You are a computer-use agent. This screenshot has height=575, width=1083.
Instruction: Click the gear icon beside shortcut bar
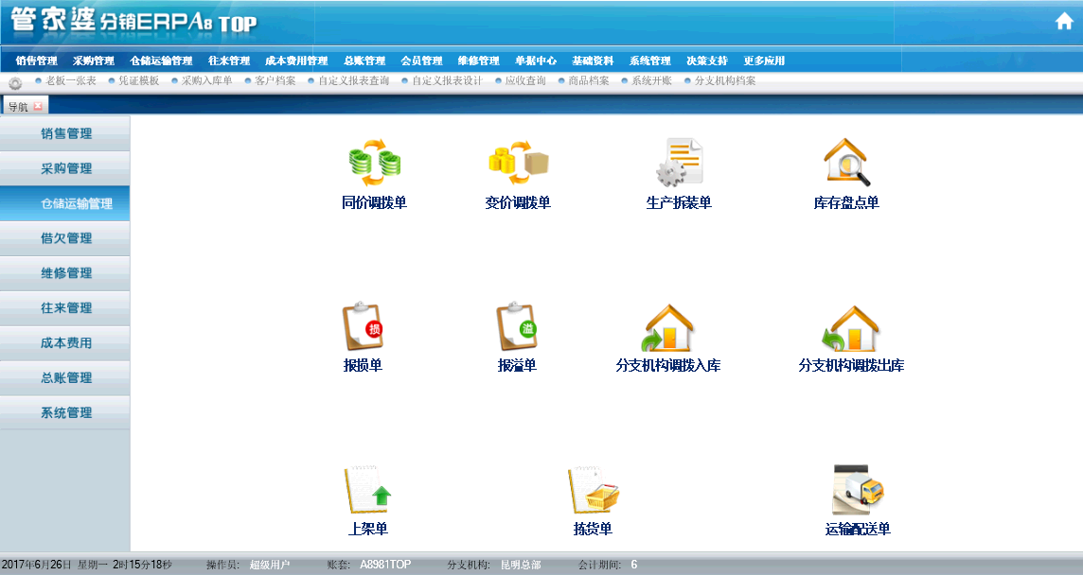(x=15, y=83)
